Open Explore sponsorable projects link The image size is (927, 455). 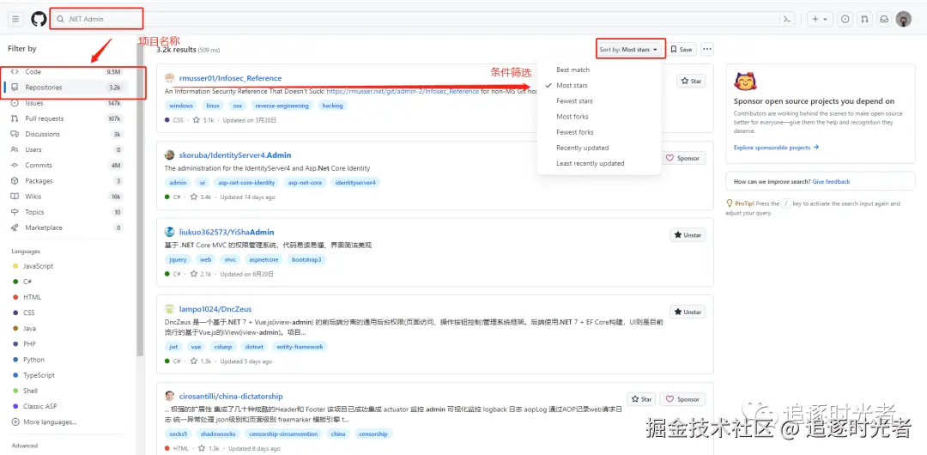pyautogui.click(x=776, y=148)
